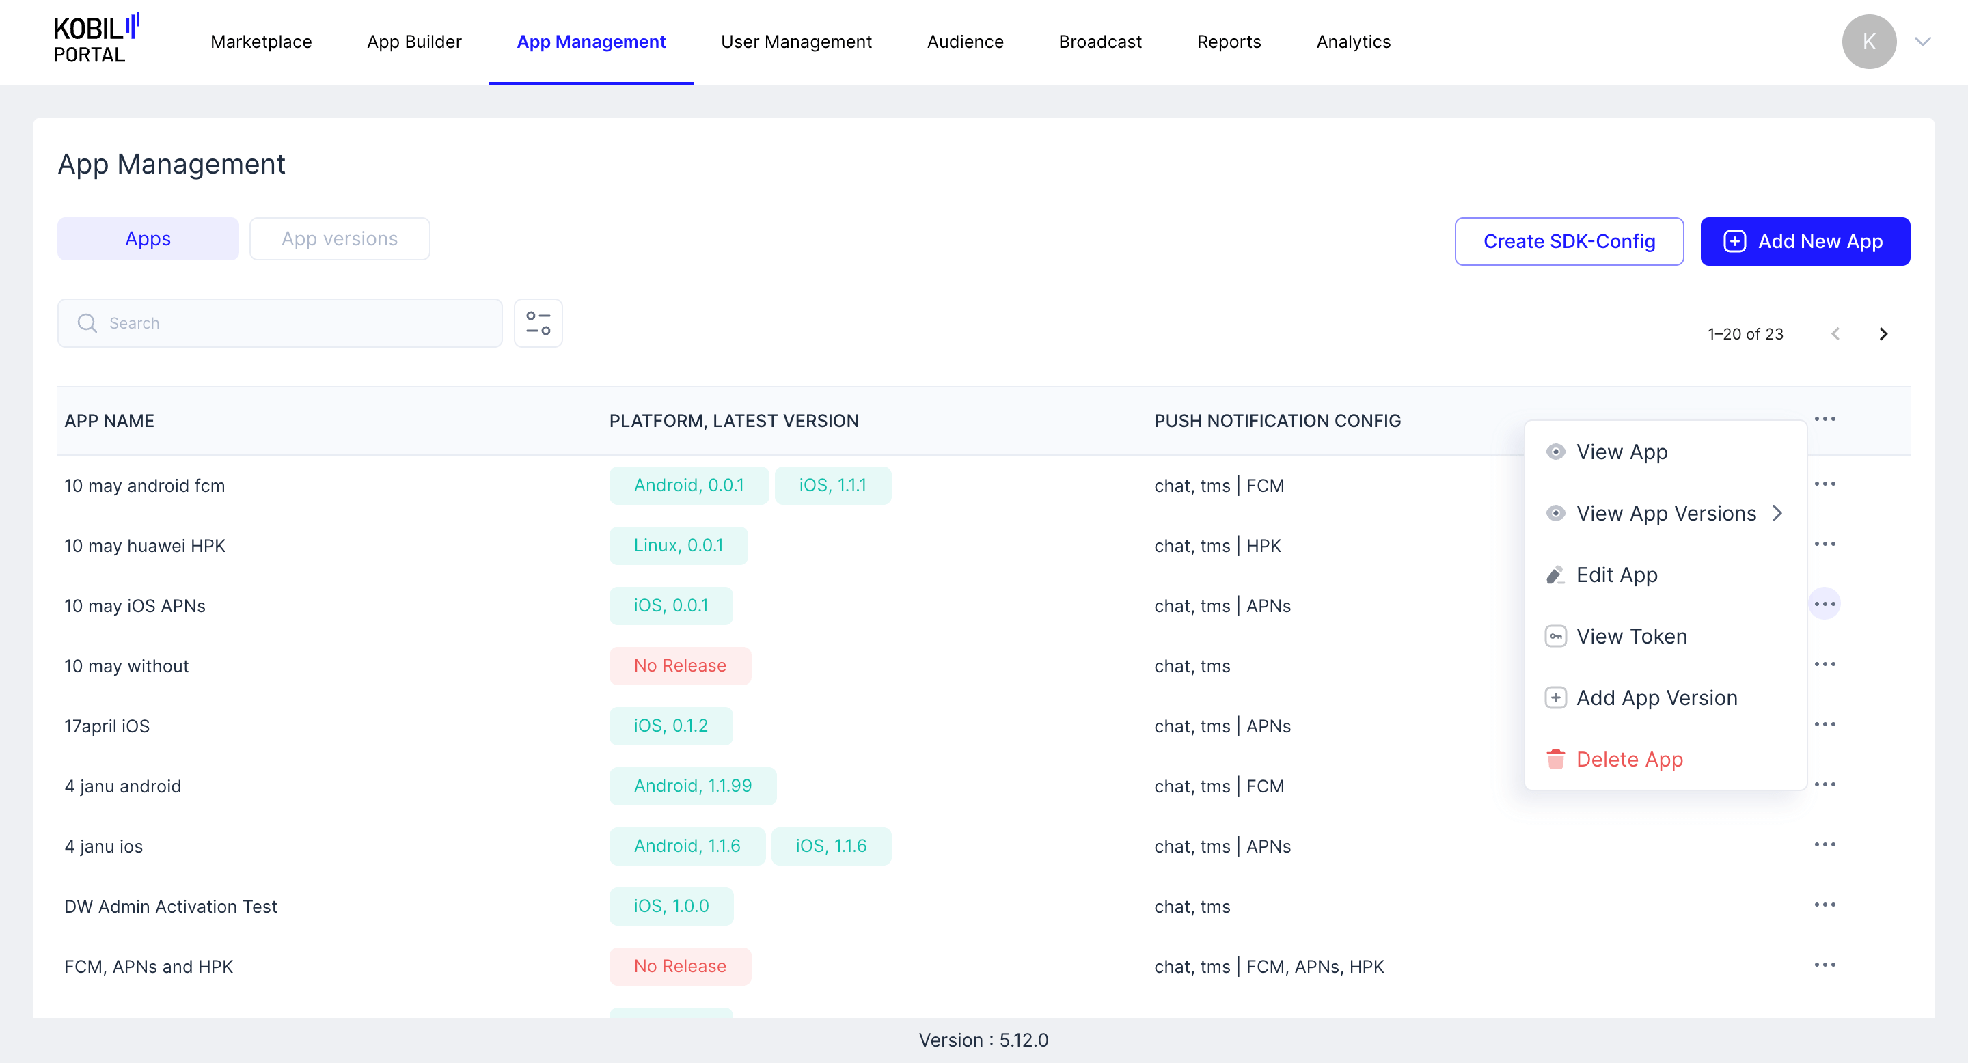Open the three-dot menu in table header
Screen dimensions: 1968x1063
point(1824,419)
